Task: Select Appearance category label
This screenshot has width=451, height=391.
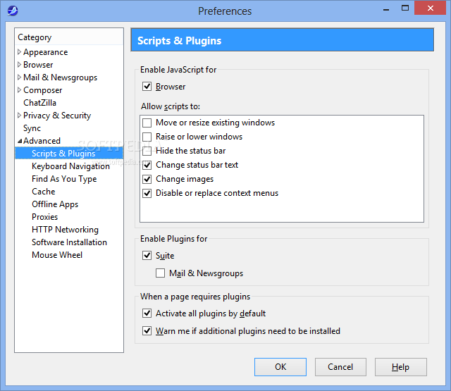Action: pyautogui.click(x=45, y=52)
